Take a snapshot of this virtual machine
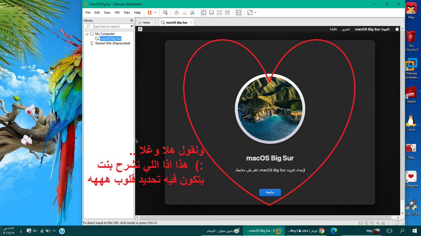 coord(176,13)
